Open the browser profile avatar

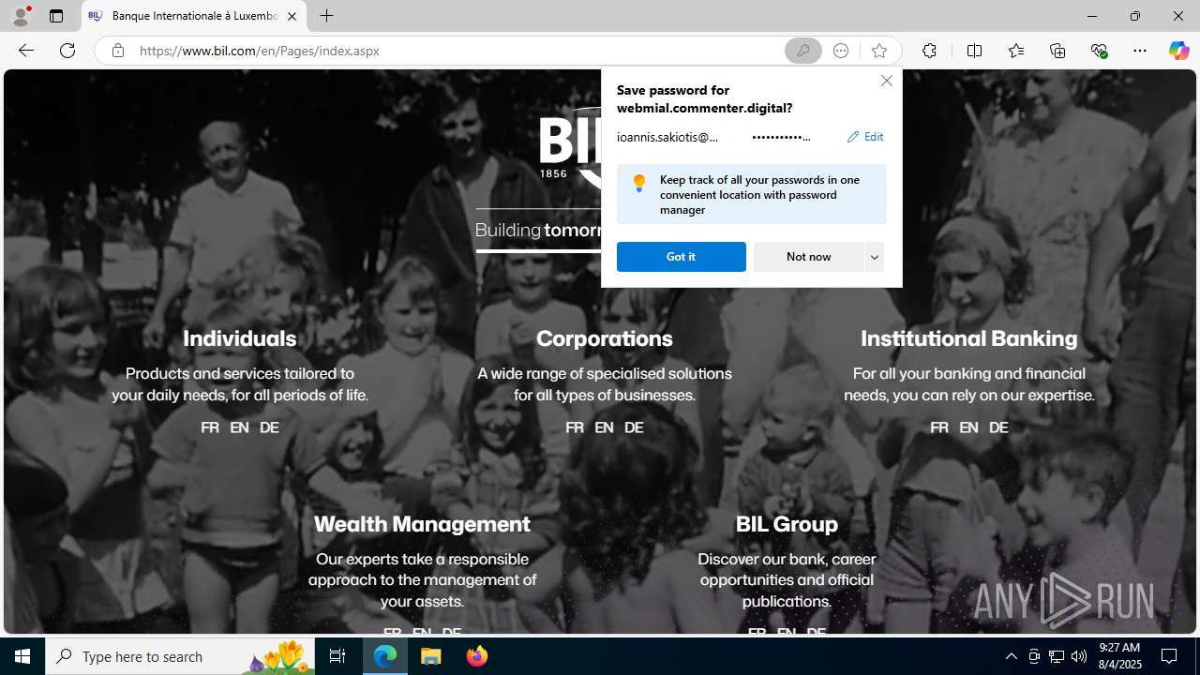[x=20, y=16]
